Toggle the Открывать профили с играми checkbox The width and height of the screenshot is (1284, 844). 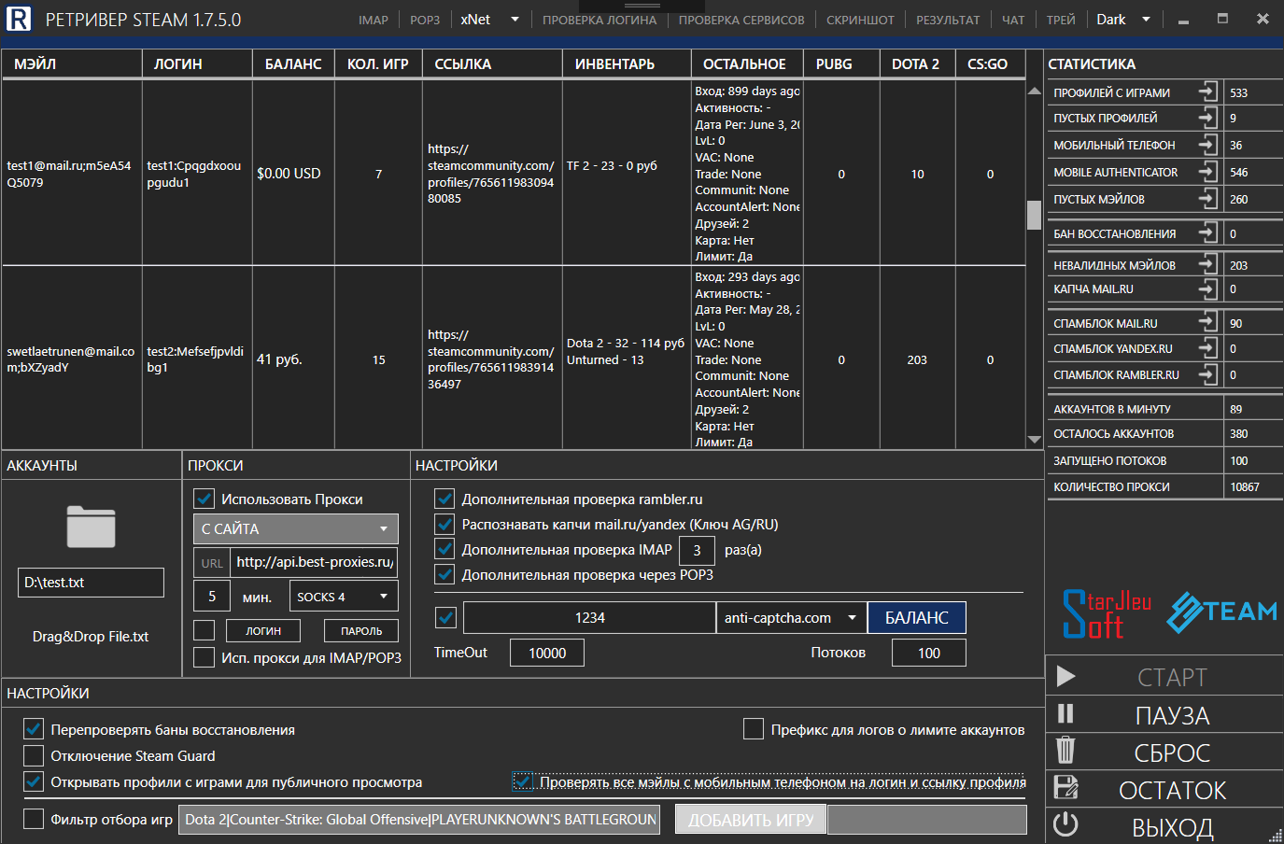(x=34, y=781)
